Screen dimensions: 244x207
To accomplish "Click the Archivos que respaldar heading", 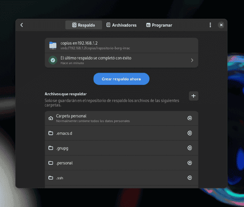I will tap(65, 94).
